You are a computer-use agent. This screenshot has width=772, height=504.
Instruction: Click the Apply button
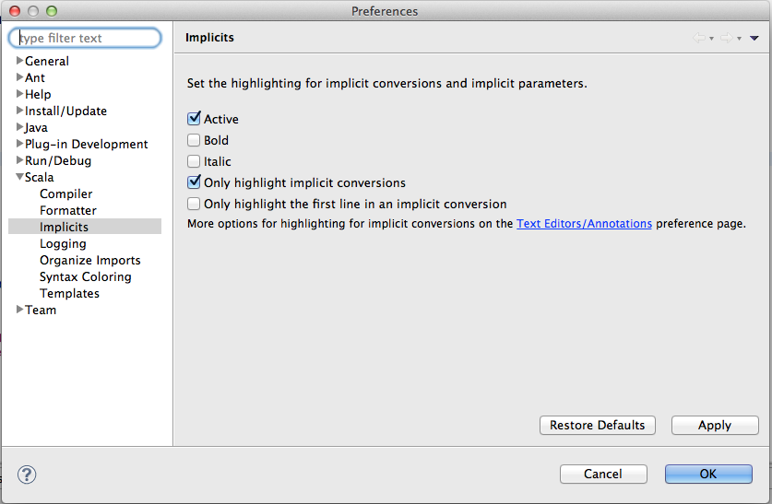[714, 425]
